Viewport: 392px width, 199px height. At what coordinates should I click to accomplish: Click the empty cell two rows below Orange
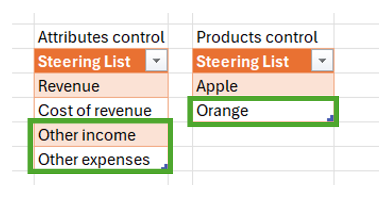263,160
